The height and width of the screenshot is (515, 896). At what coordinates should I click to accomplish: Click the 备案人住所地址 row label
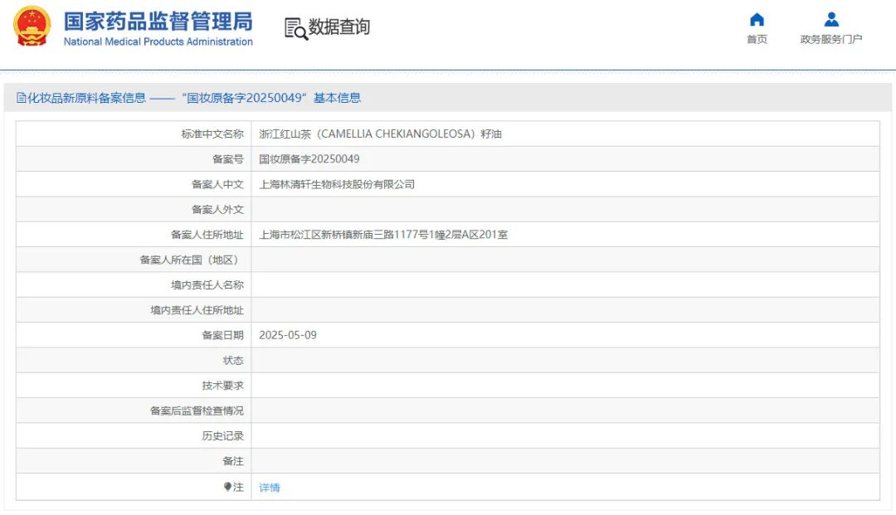(207, 234)
